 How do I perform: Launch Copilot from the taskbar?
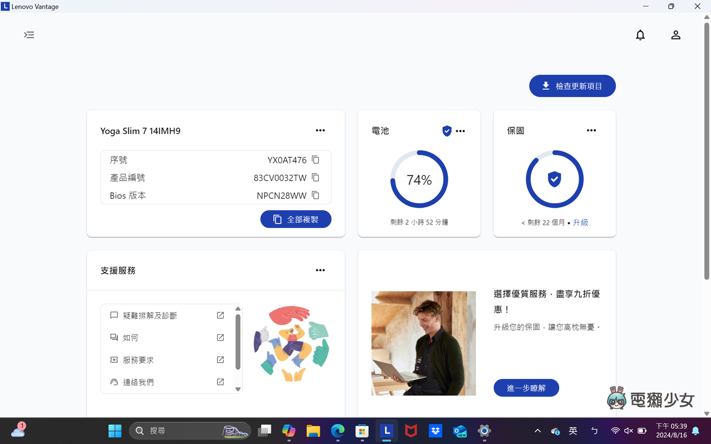pos(289,431)
